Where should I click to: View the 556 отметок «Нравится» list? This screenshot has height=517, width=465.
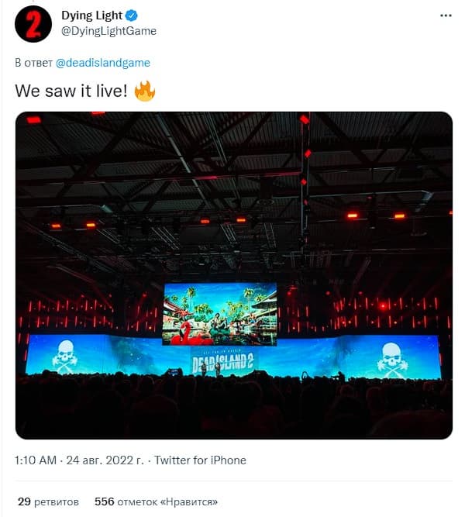click(x=156, y=501)
